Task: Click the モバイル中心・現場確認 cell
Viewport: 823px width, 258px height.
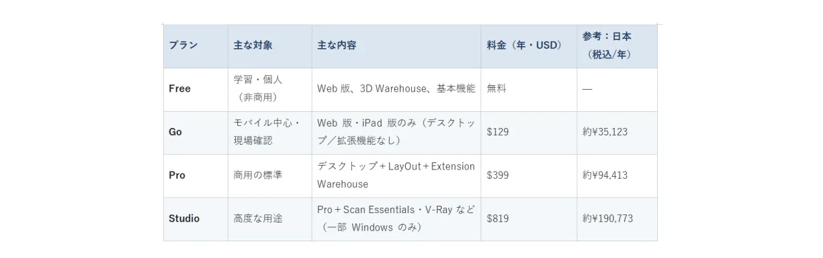Action: (x=269, y=133)
